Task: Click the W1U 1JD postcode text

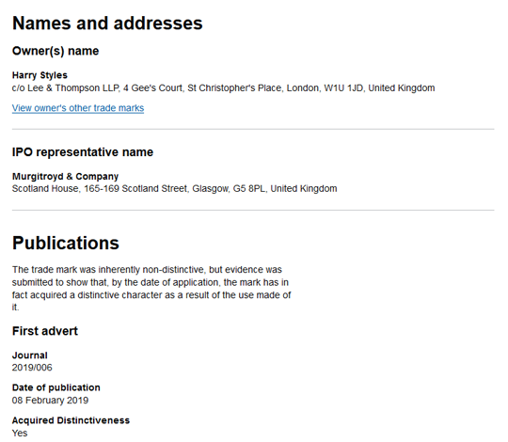Action: coord(343,88)
